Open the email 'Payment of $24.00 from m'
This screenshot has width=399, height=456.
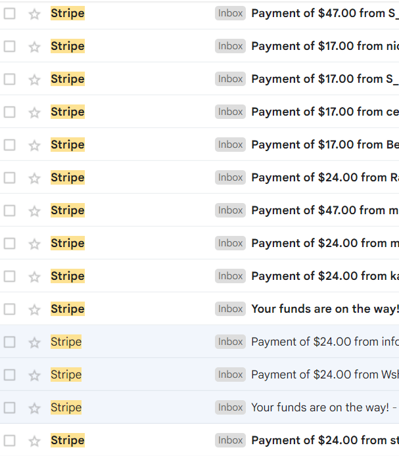point(325,243)
